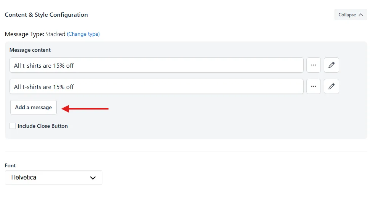
Task: Edit the first message with pencil icon
Action: 332,65
